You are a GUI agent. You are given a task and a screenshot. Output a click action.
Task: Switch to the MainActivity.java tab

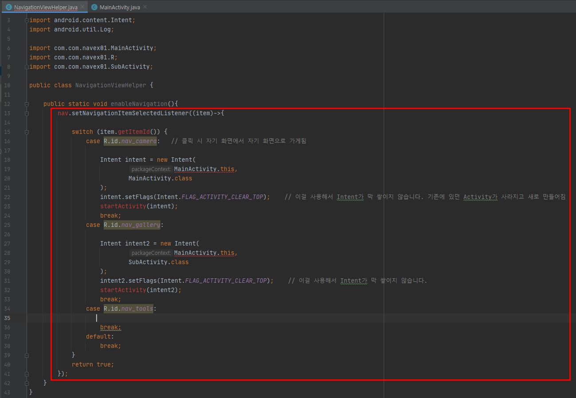pos(119,8)
